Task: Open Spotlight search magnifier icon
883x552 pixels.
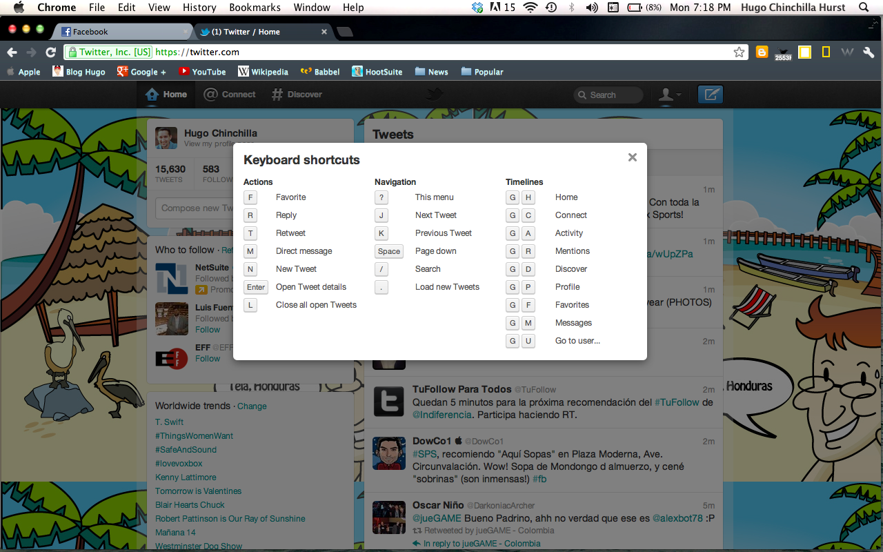Action: [864, 8]
